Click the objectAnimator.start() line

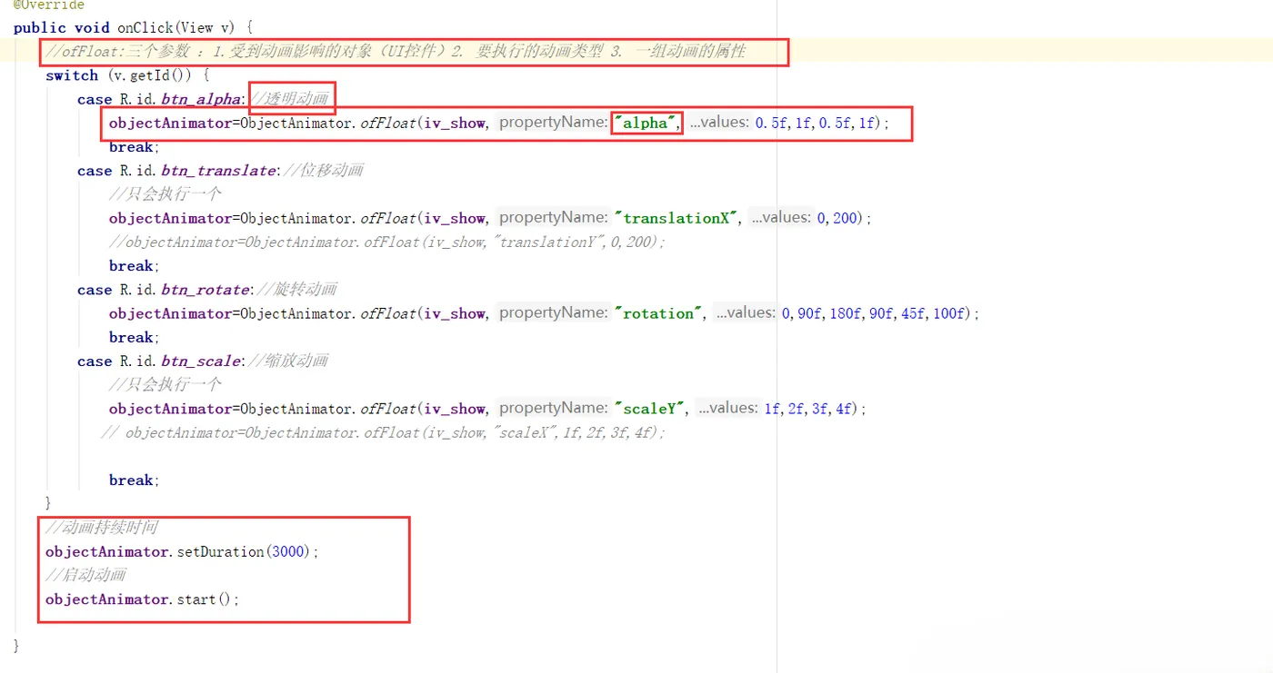tap(143, 599)
